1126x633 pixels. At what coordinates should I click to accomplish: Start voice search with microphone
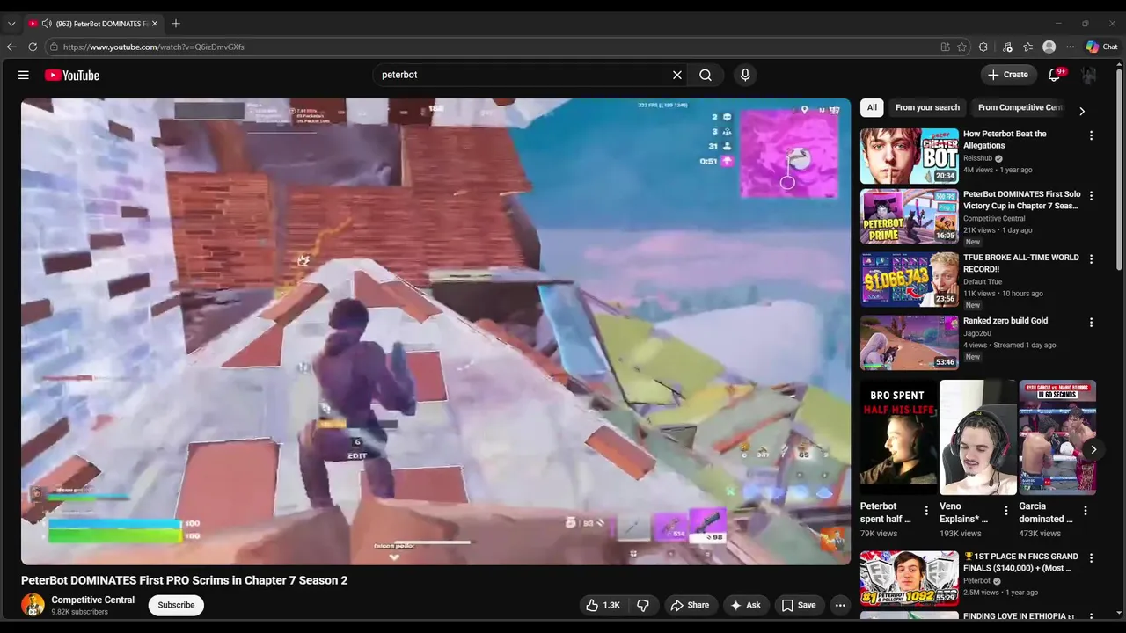point(745,75)
